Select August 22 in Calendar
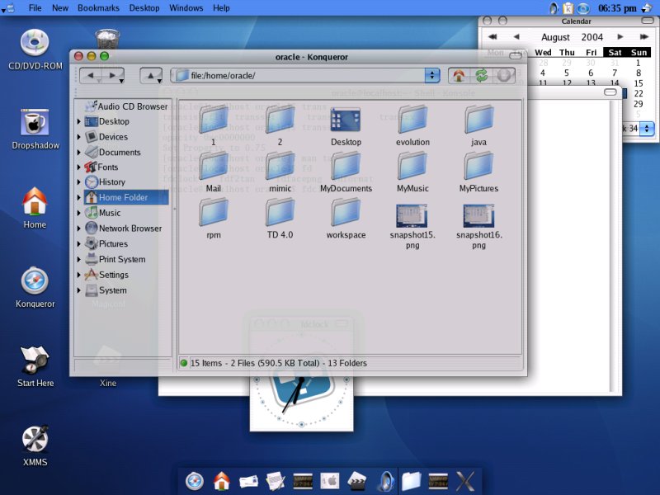 [x=639, y=93]
